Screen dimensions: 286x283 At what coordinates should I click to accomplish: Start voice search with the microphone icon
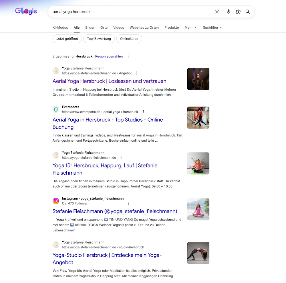pos(229,12)
